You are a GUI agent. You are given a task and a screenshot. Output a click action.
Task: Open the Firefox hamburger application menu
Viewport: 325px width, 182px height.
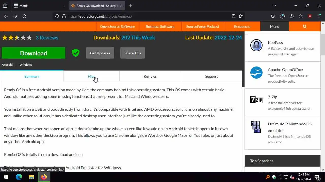click(319, 16)
